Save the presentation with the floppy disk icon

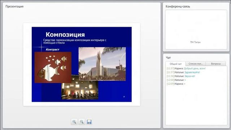(89, 122)
